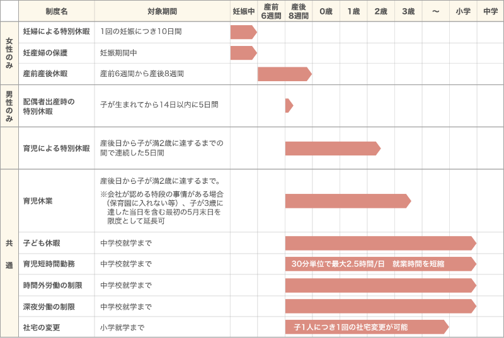This screenshot has width=504, height=338.
Task: Click the timeline bar for 時間外労働の制限
Action: coord(381,285)
